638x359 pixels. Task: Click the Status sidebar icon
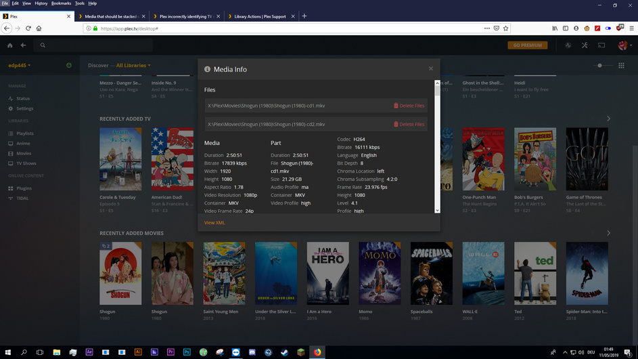[11, 99]
